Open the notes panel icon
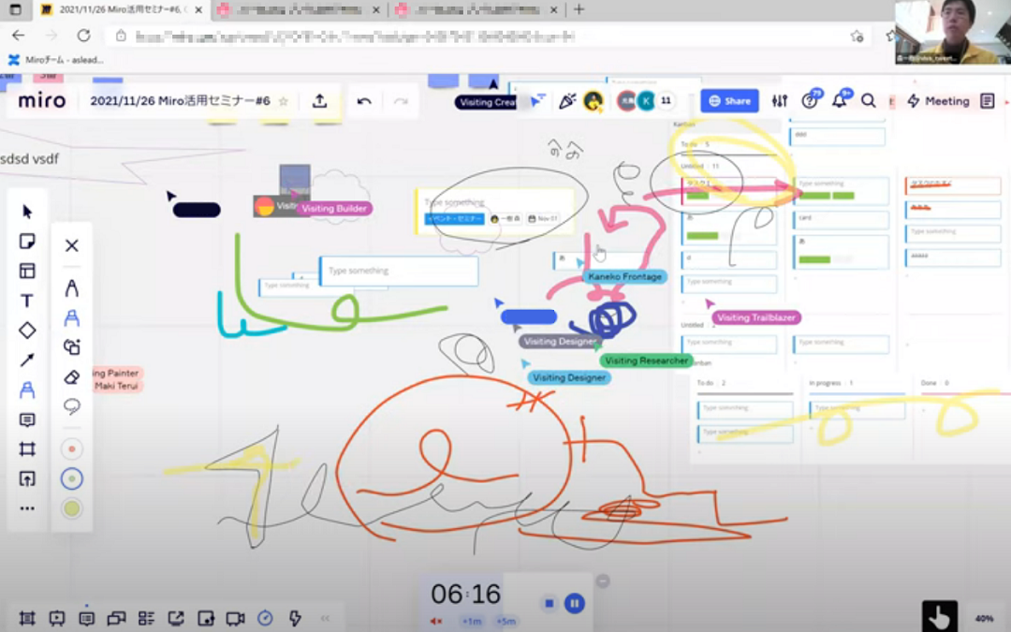The height and width of the screenshot is (632, 1011). point(988,100)
